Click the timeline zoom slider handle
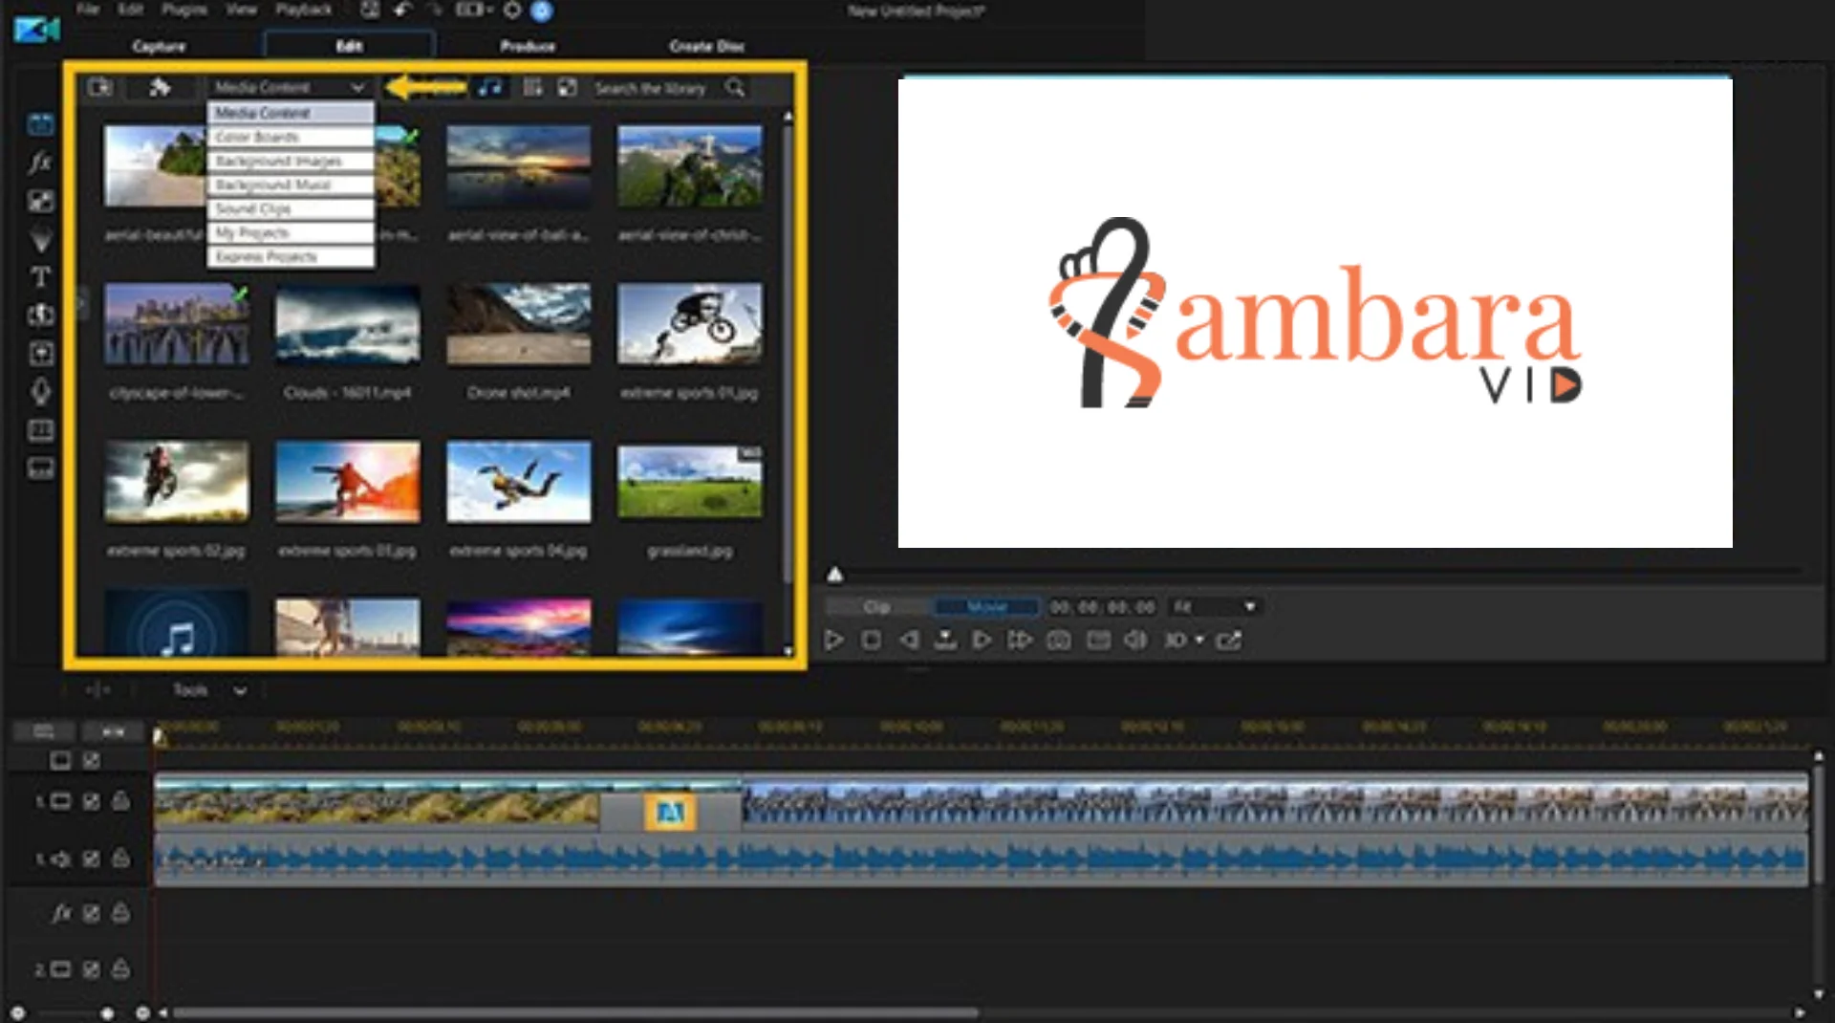 tap(107, 1013)
